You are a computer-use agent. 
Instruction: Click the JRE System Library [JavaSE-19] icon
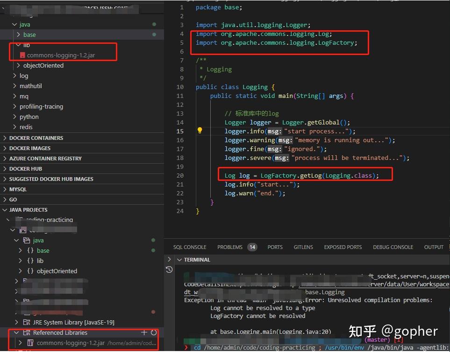pos(28,322)
